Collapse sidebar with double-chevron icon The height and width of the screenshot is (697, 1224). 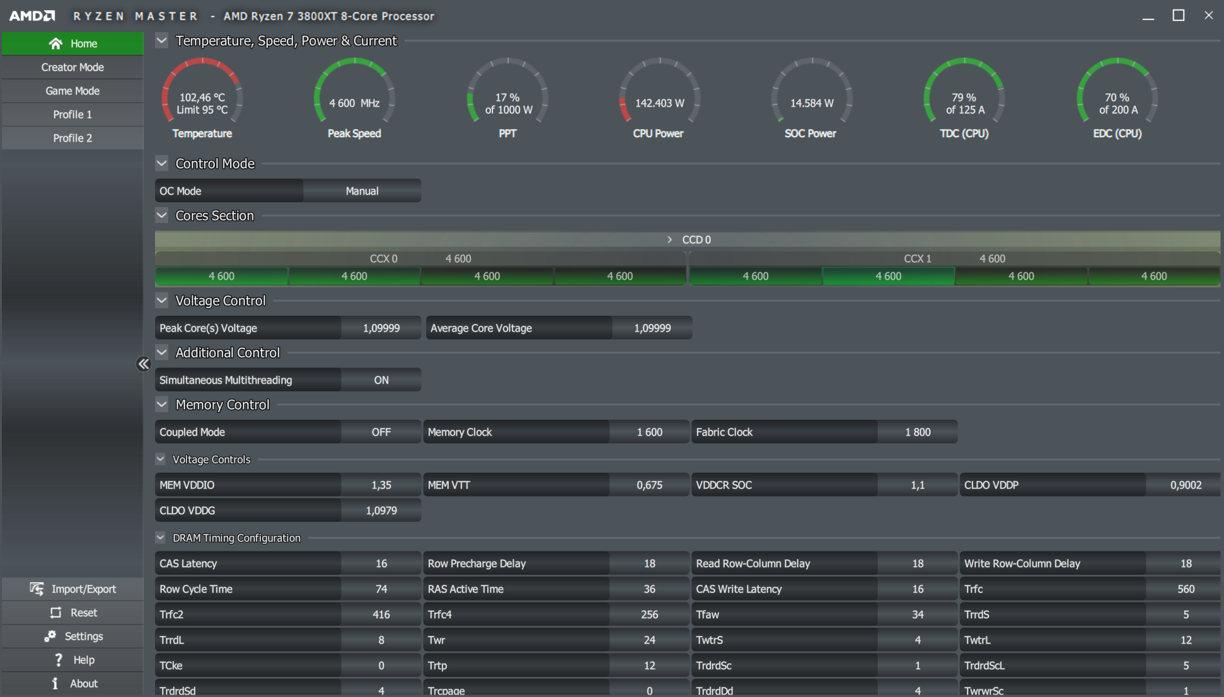coord(144,364)
